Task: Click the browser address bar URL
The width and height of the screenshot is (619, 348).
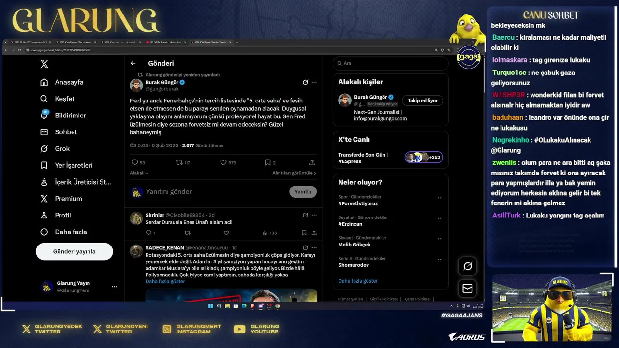Action: coord(60,50)
